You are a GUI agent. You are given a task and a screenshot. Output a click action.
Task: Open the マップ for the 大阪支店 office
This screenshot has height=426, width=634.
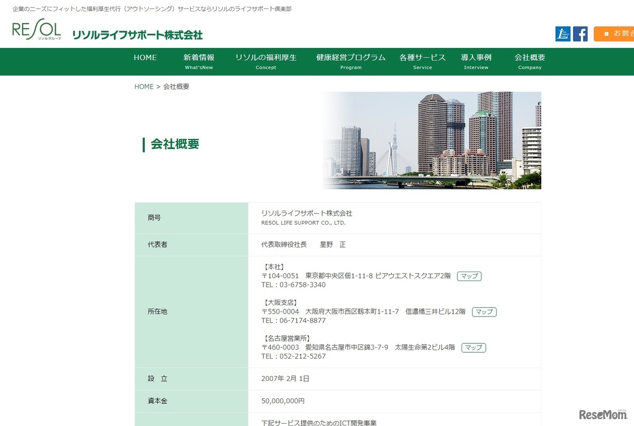484,312
